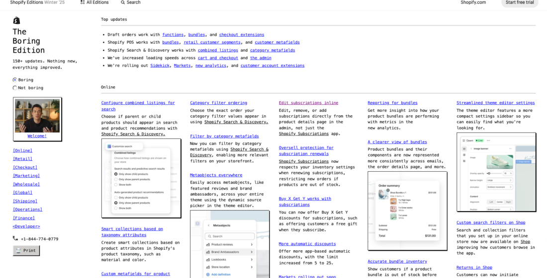Click Start free trial button
The width and height of the screenshot is (547, 278).
(520, 2)
